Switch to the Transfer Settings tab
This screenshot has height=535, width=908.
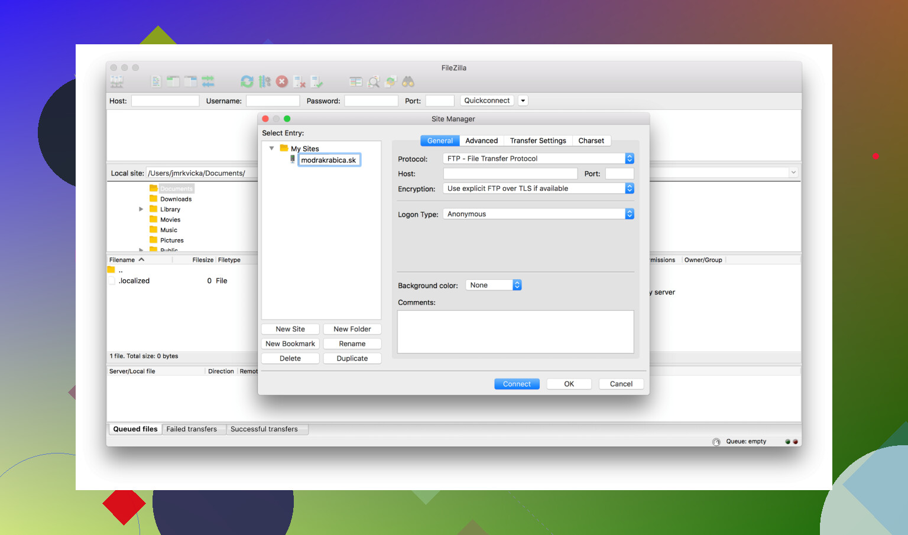click(538, 141)
